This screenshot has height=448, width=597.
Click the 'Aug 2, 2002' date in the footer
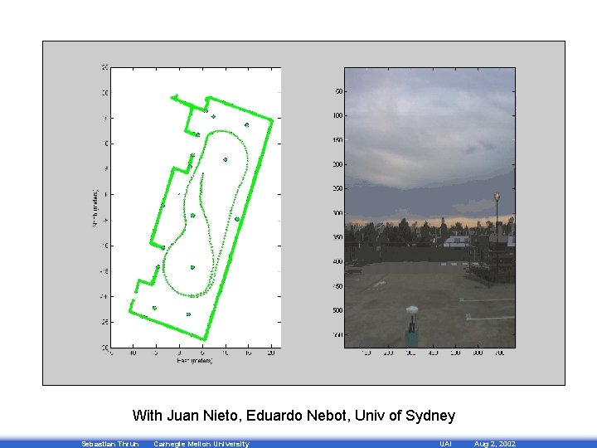(x=494, y=444)
